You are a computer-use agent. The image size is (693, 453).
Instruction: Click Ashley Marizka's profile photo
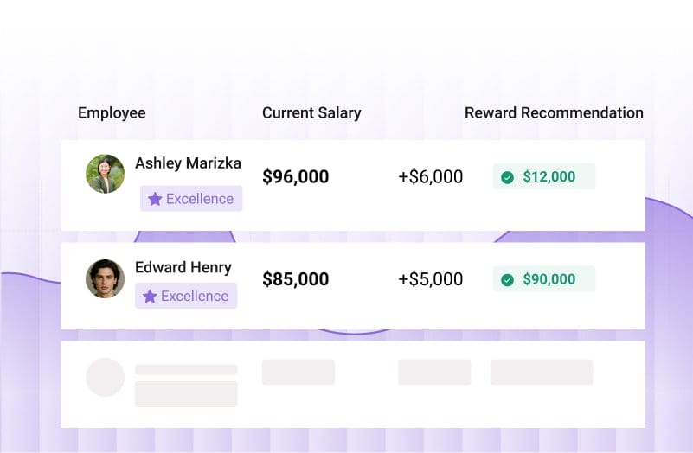pyautogui.click(x=105, y=174)
